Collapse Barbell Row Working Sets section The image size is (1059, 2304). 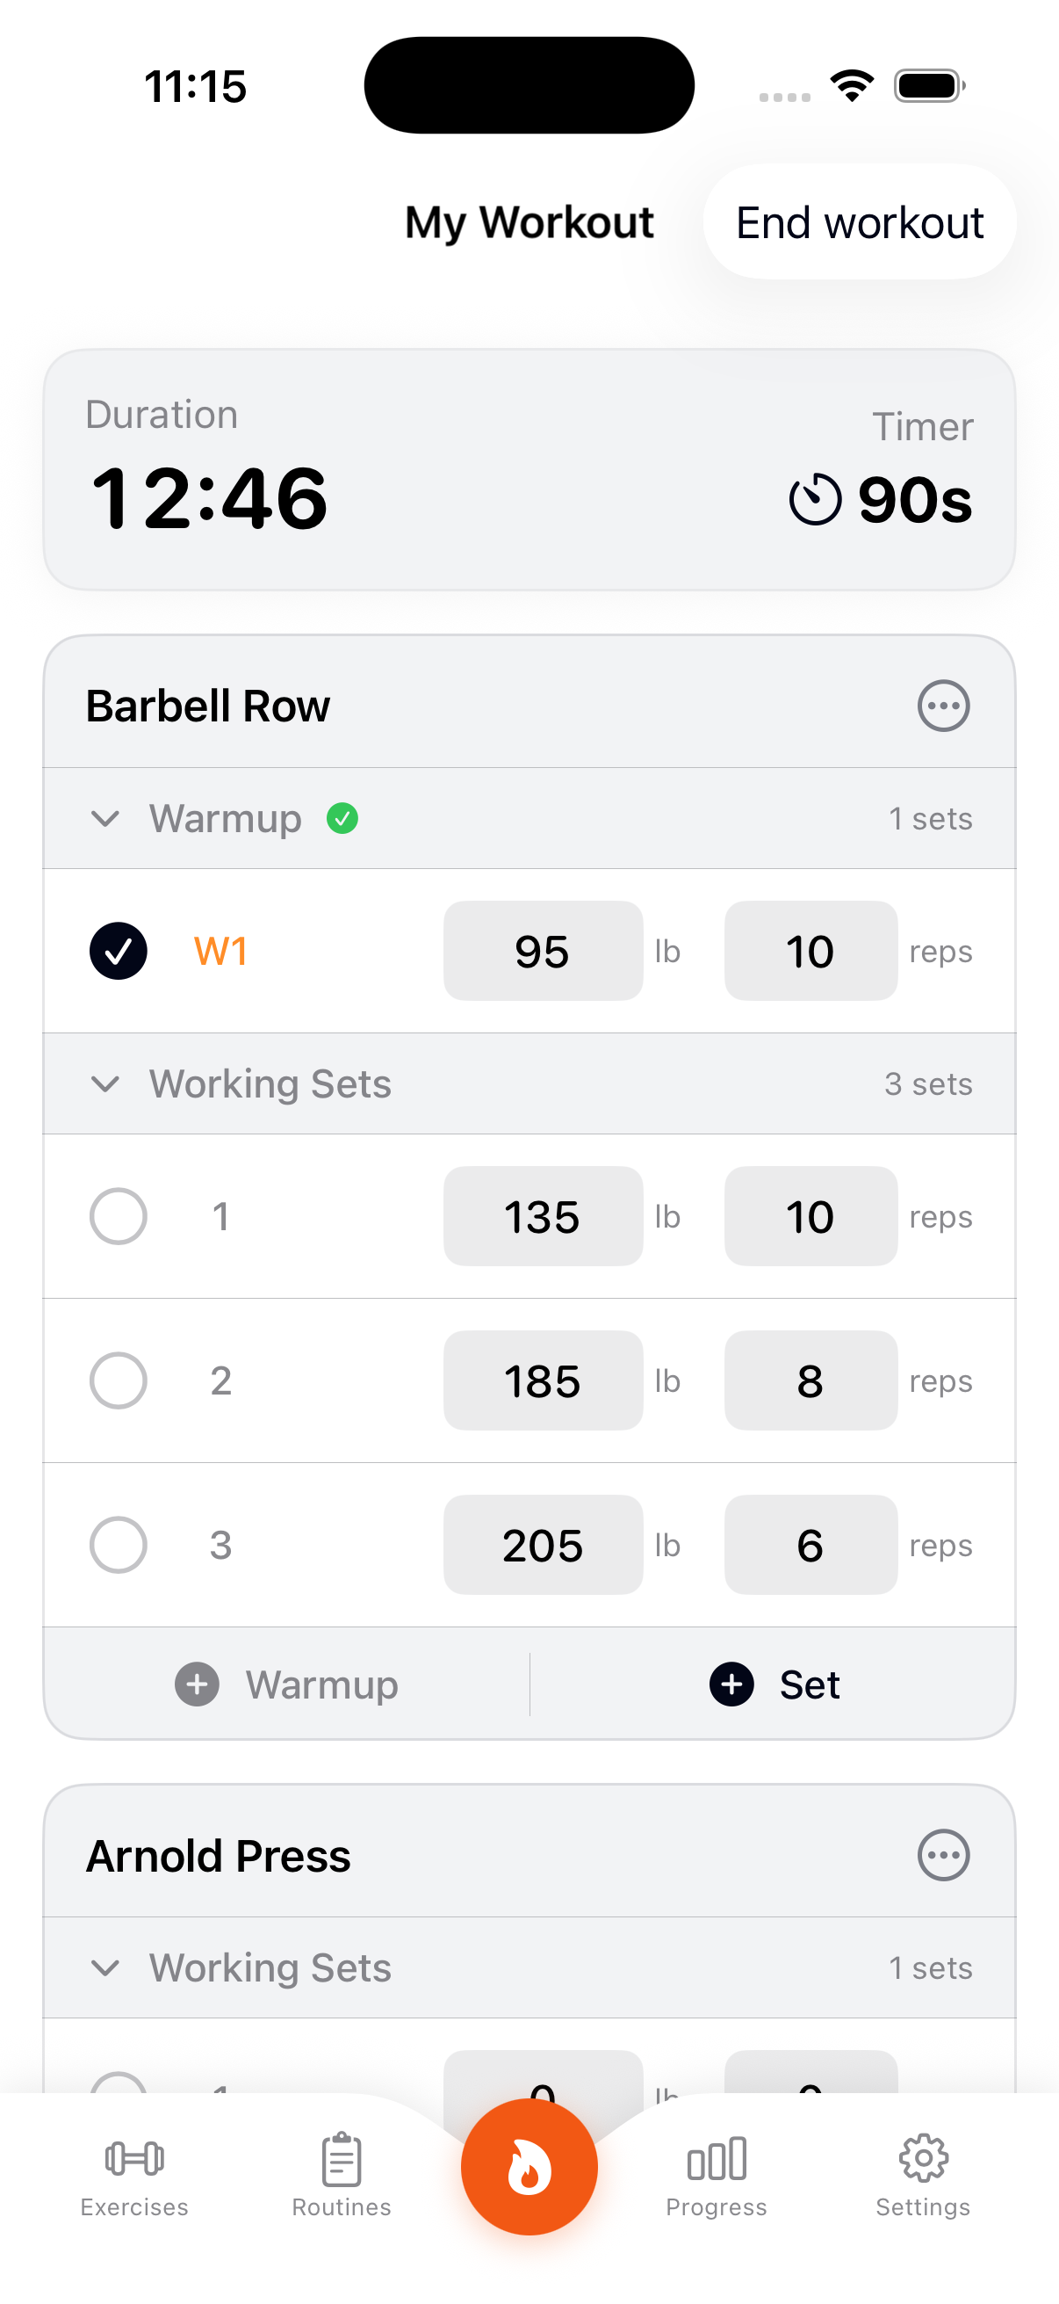point(105,1084)
